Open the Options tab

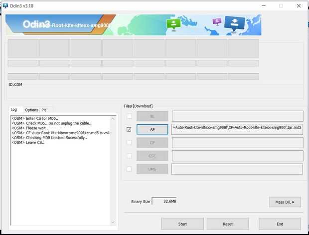(31, 110)
